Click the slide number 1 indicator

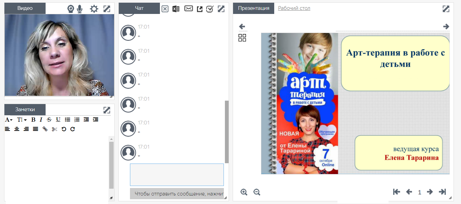point(419,192)
